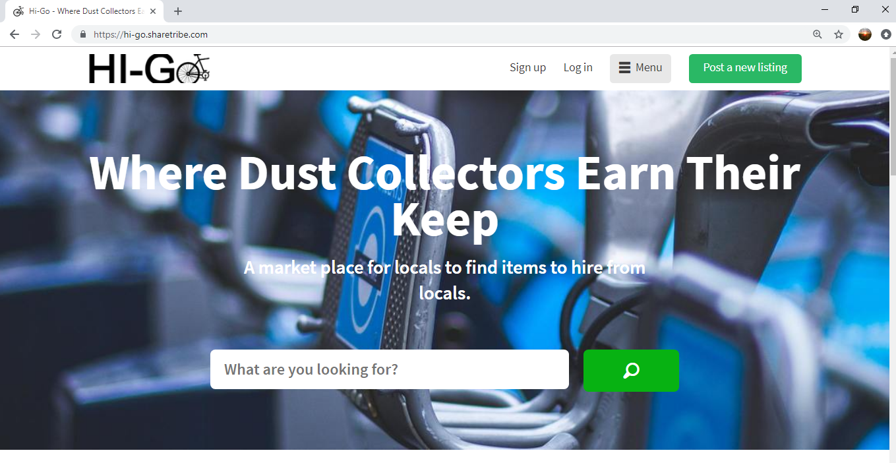Click the HI-Go bicycle logo

coord(150,69)
